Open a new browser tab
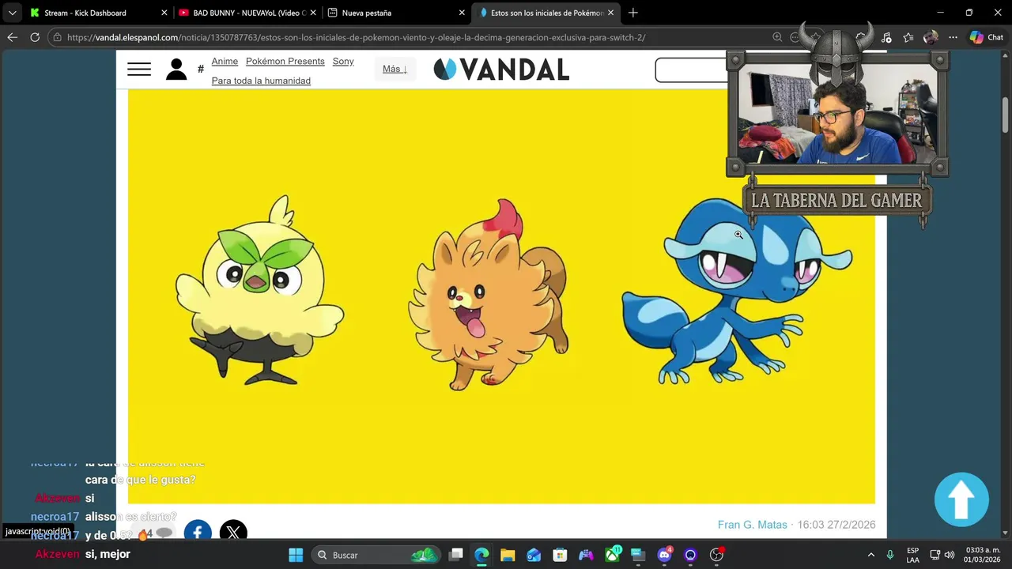 tap(632, 13)
